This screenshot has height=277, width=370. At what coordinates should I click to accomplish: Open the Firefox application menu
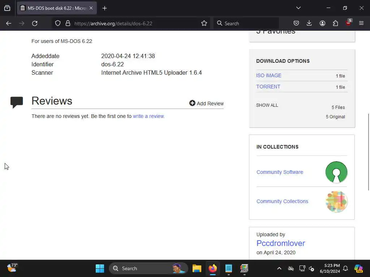(x=361, y=23)
